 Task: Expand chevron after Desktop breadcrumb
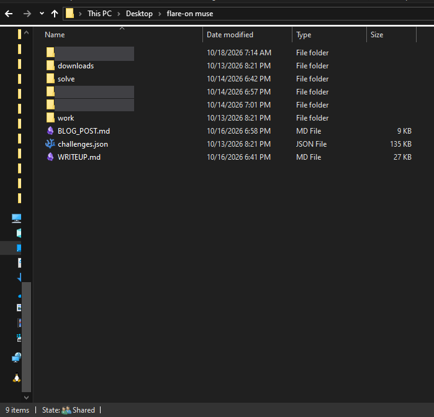coord(160,14)
